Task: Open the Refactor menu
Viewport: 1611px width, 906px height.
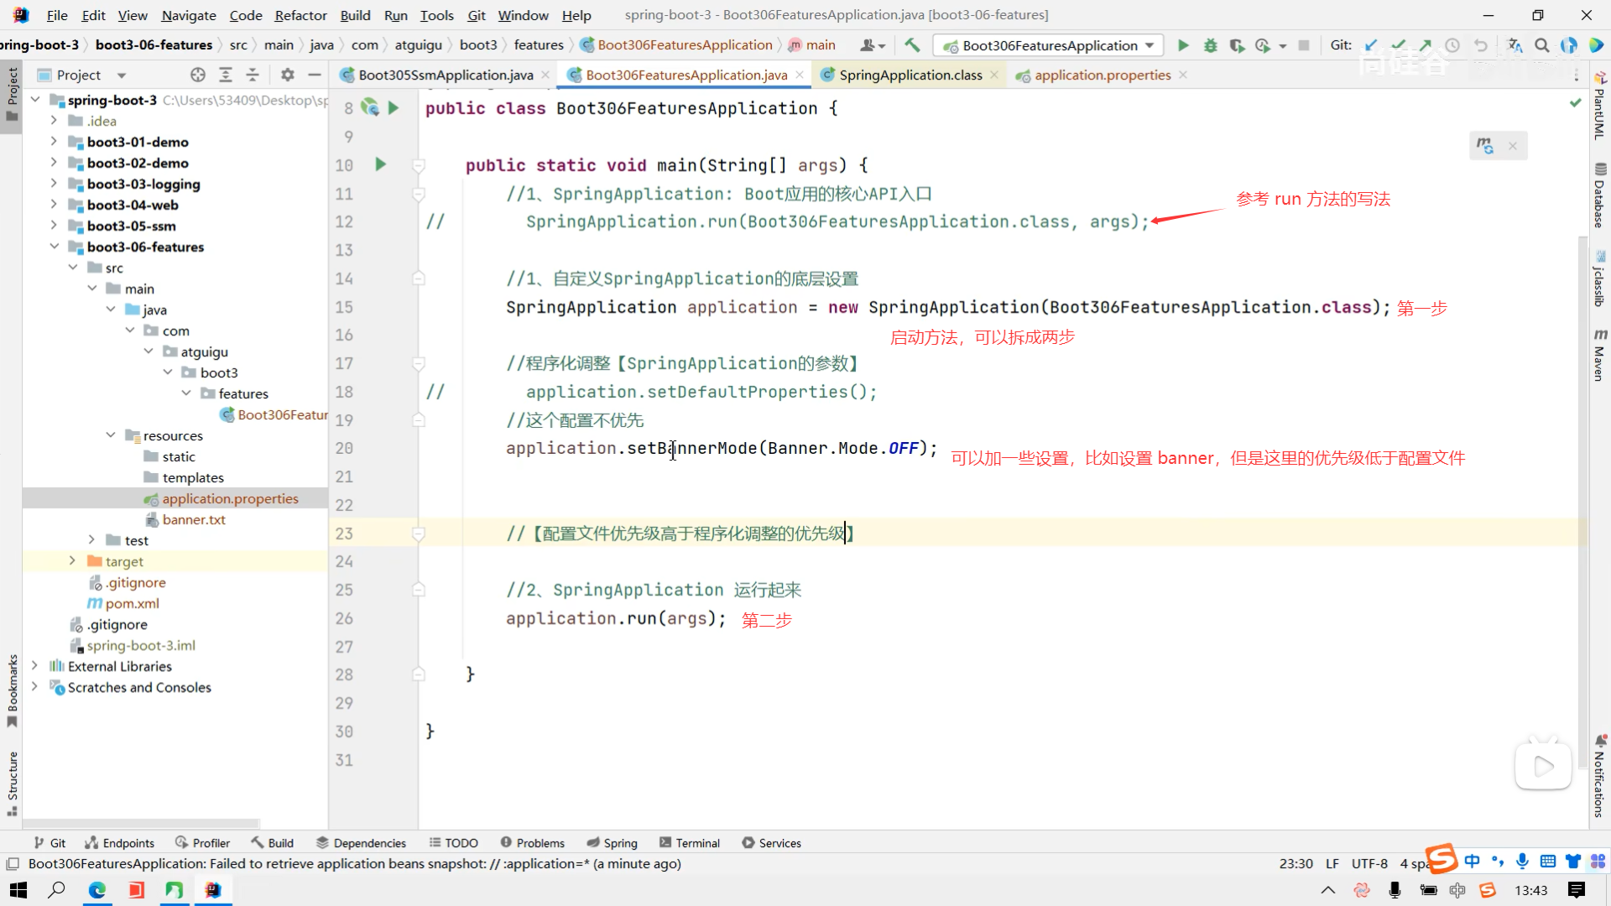Action: point(300,15)
